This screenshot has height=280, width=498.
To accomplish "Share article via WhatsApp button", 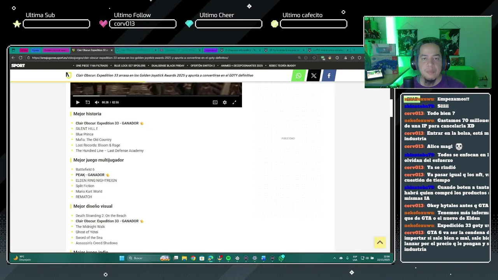I will 299,75.
